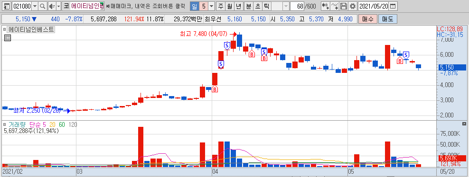This screenshot has width=469, height=177.
Task: Click the candlestick chart add icon
Action: pyautogui.click(x=326, y=6)
